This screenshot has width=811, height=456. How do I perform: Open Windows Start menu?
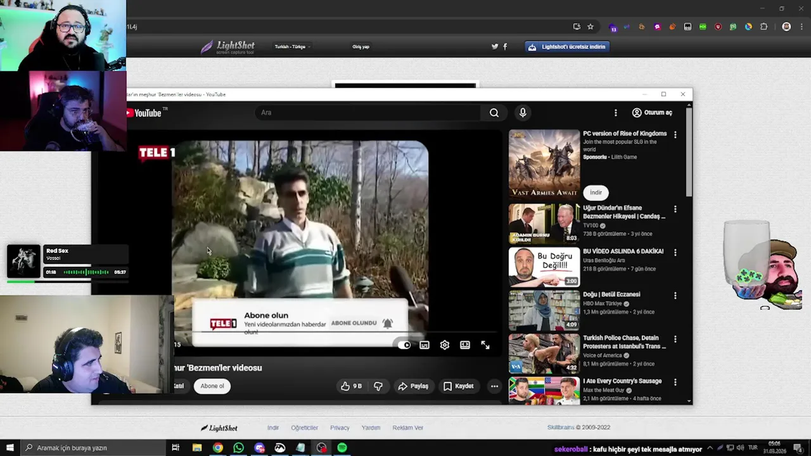[10, 448]
